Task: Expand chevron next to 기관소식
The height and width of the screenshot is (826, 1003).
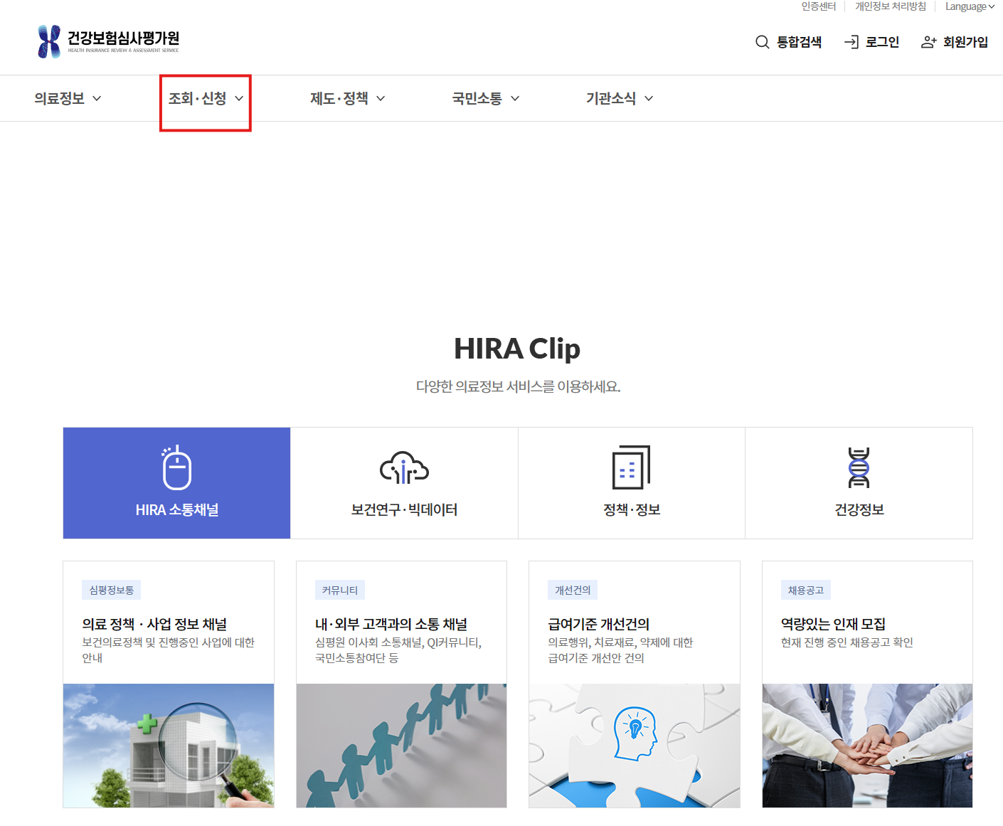Action: point(649,98)
